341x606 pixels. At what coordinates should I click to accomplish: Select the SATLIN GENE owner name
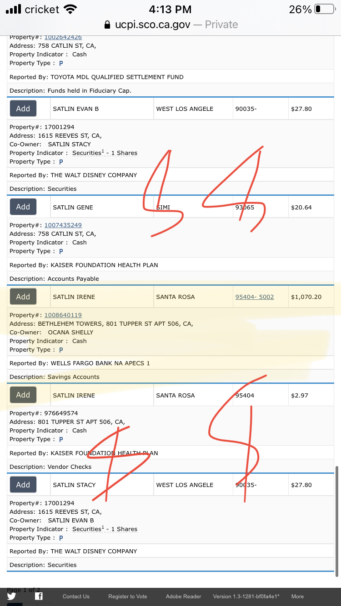[x=73, y=207]
